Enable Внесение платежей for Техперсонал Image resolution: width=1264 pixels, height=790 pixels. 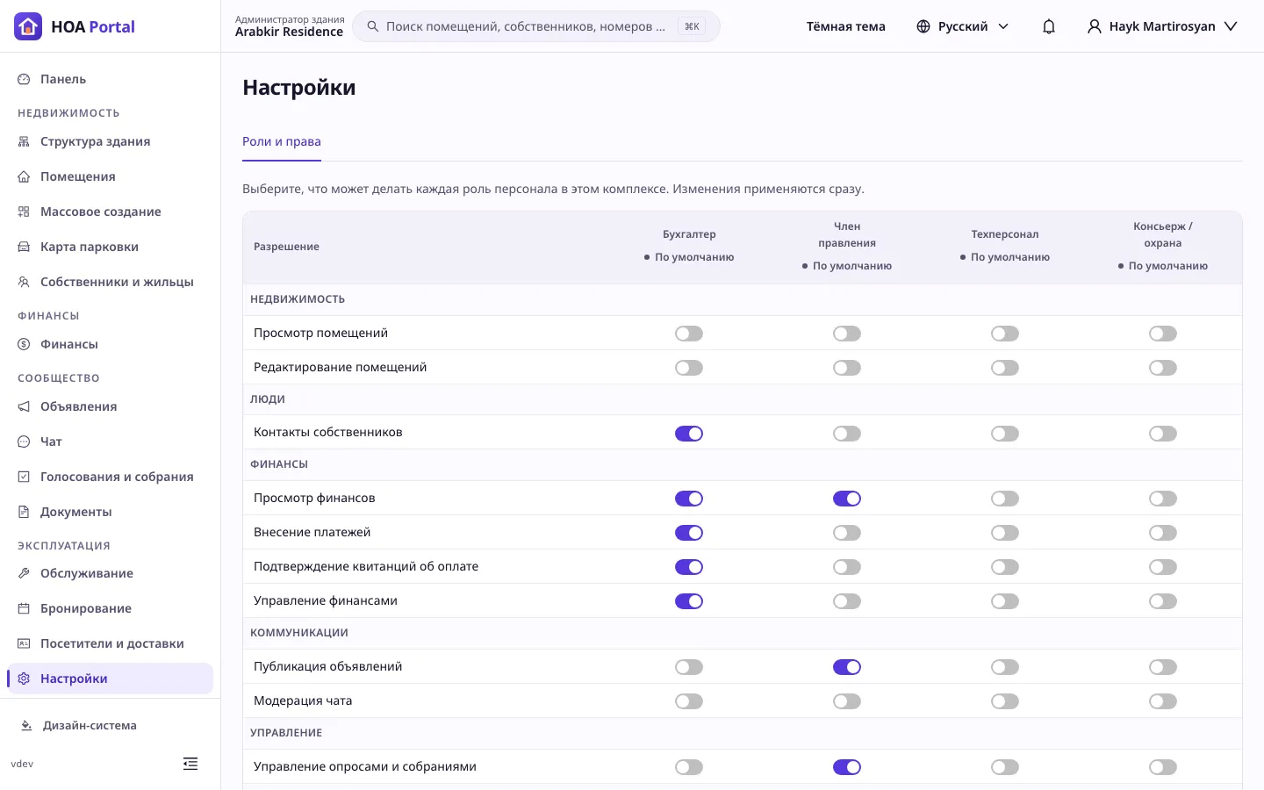click(x=1005, y=533)
